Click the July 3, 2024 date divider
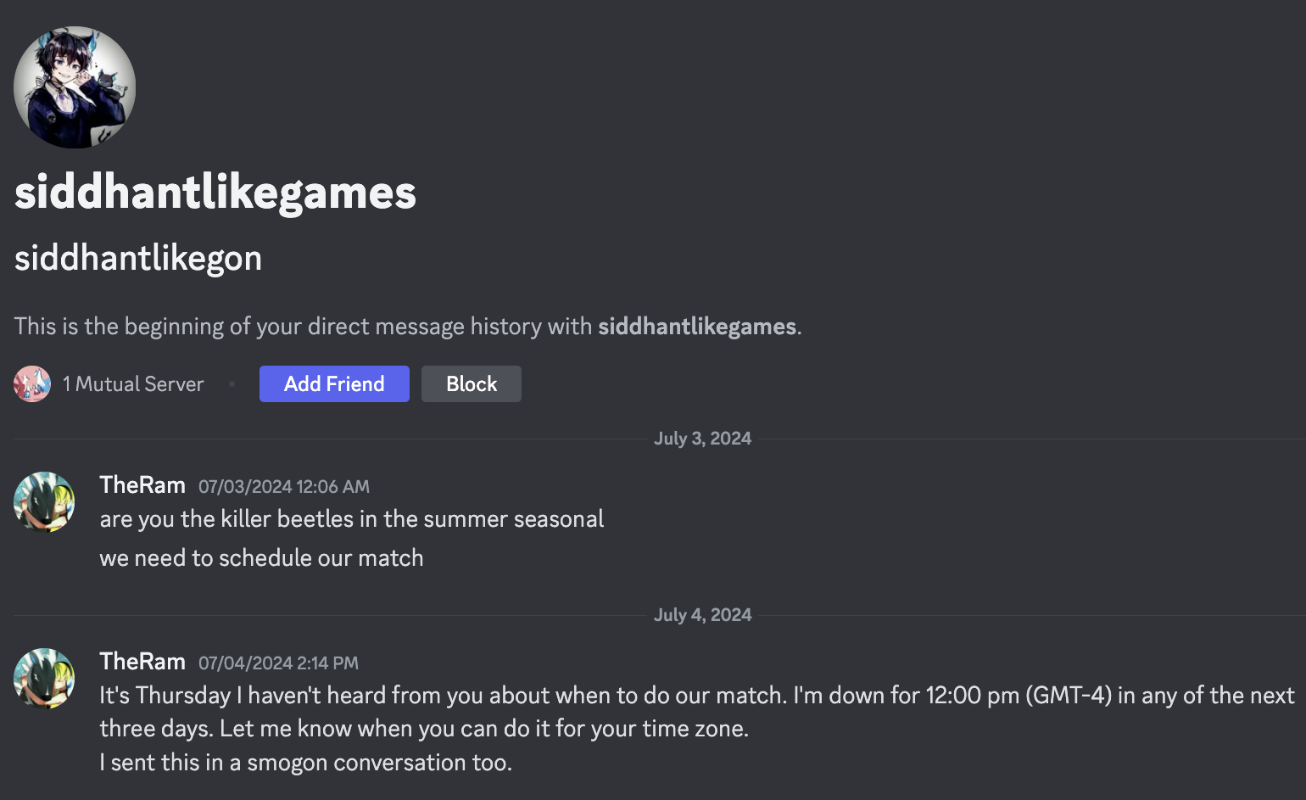Screen dimensions: 1306x800 (x=702, y=439)
